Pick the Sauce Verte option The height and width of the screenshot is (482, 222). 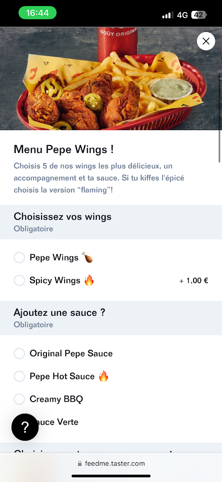111,422
